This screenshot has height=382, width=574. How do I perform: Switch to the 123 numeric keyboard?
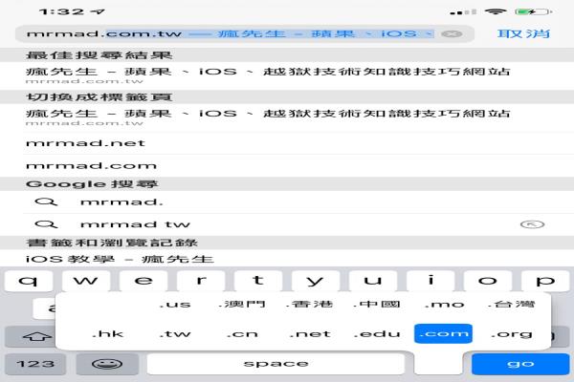click(35, 364)
